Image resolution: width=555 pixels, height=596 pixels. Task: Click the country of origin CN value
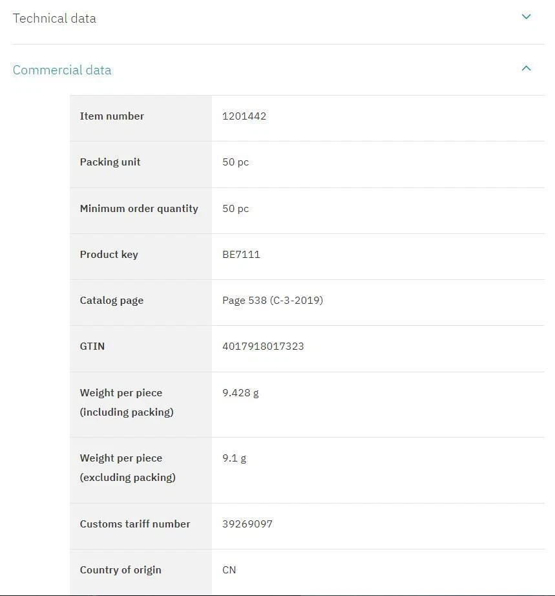pos(229,569)
